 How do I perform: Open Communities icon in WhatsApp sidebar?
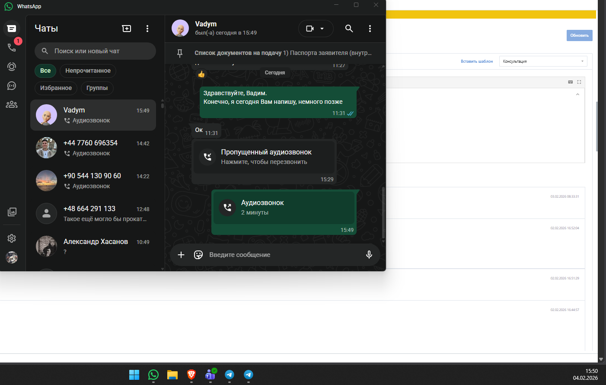click(12, 105)
